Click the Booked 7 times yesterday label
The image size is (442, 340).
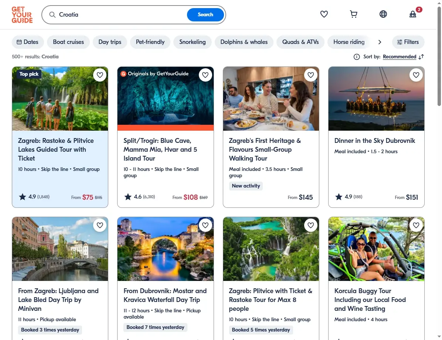click(155, 327)
